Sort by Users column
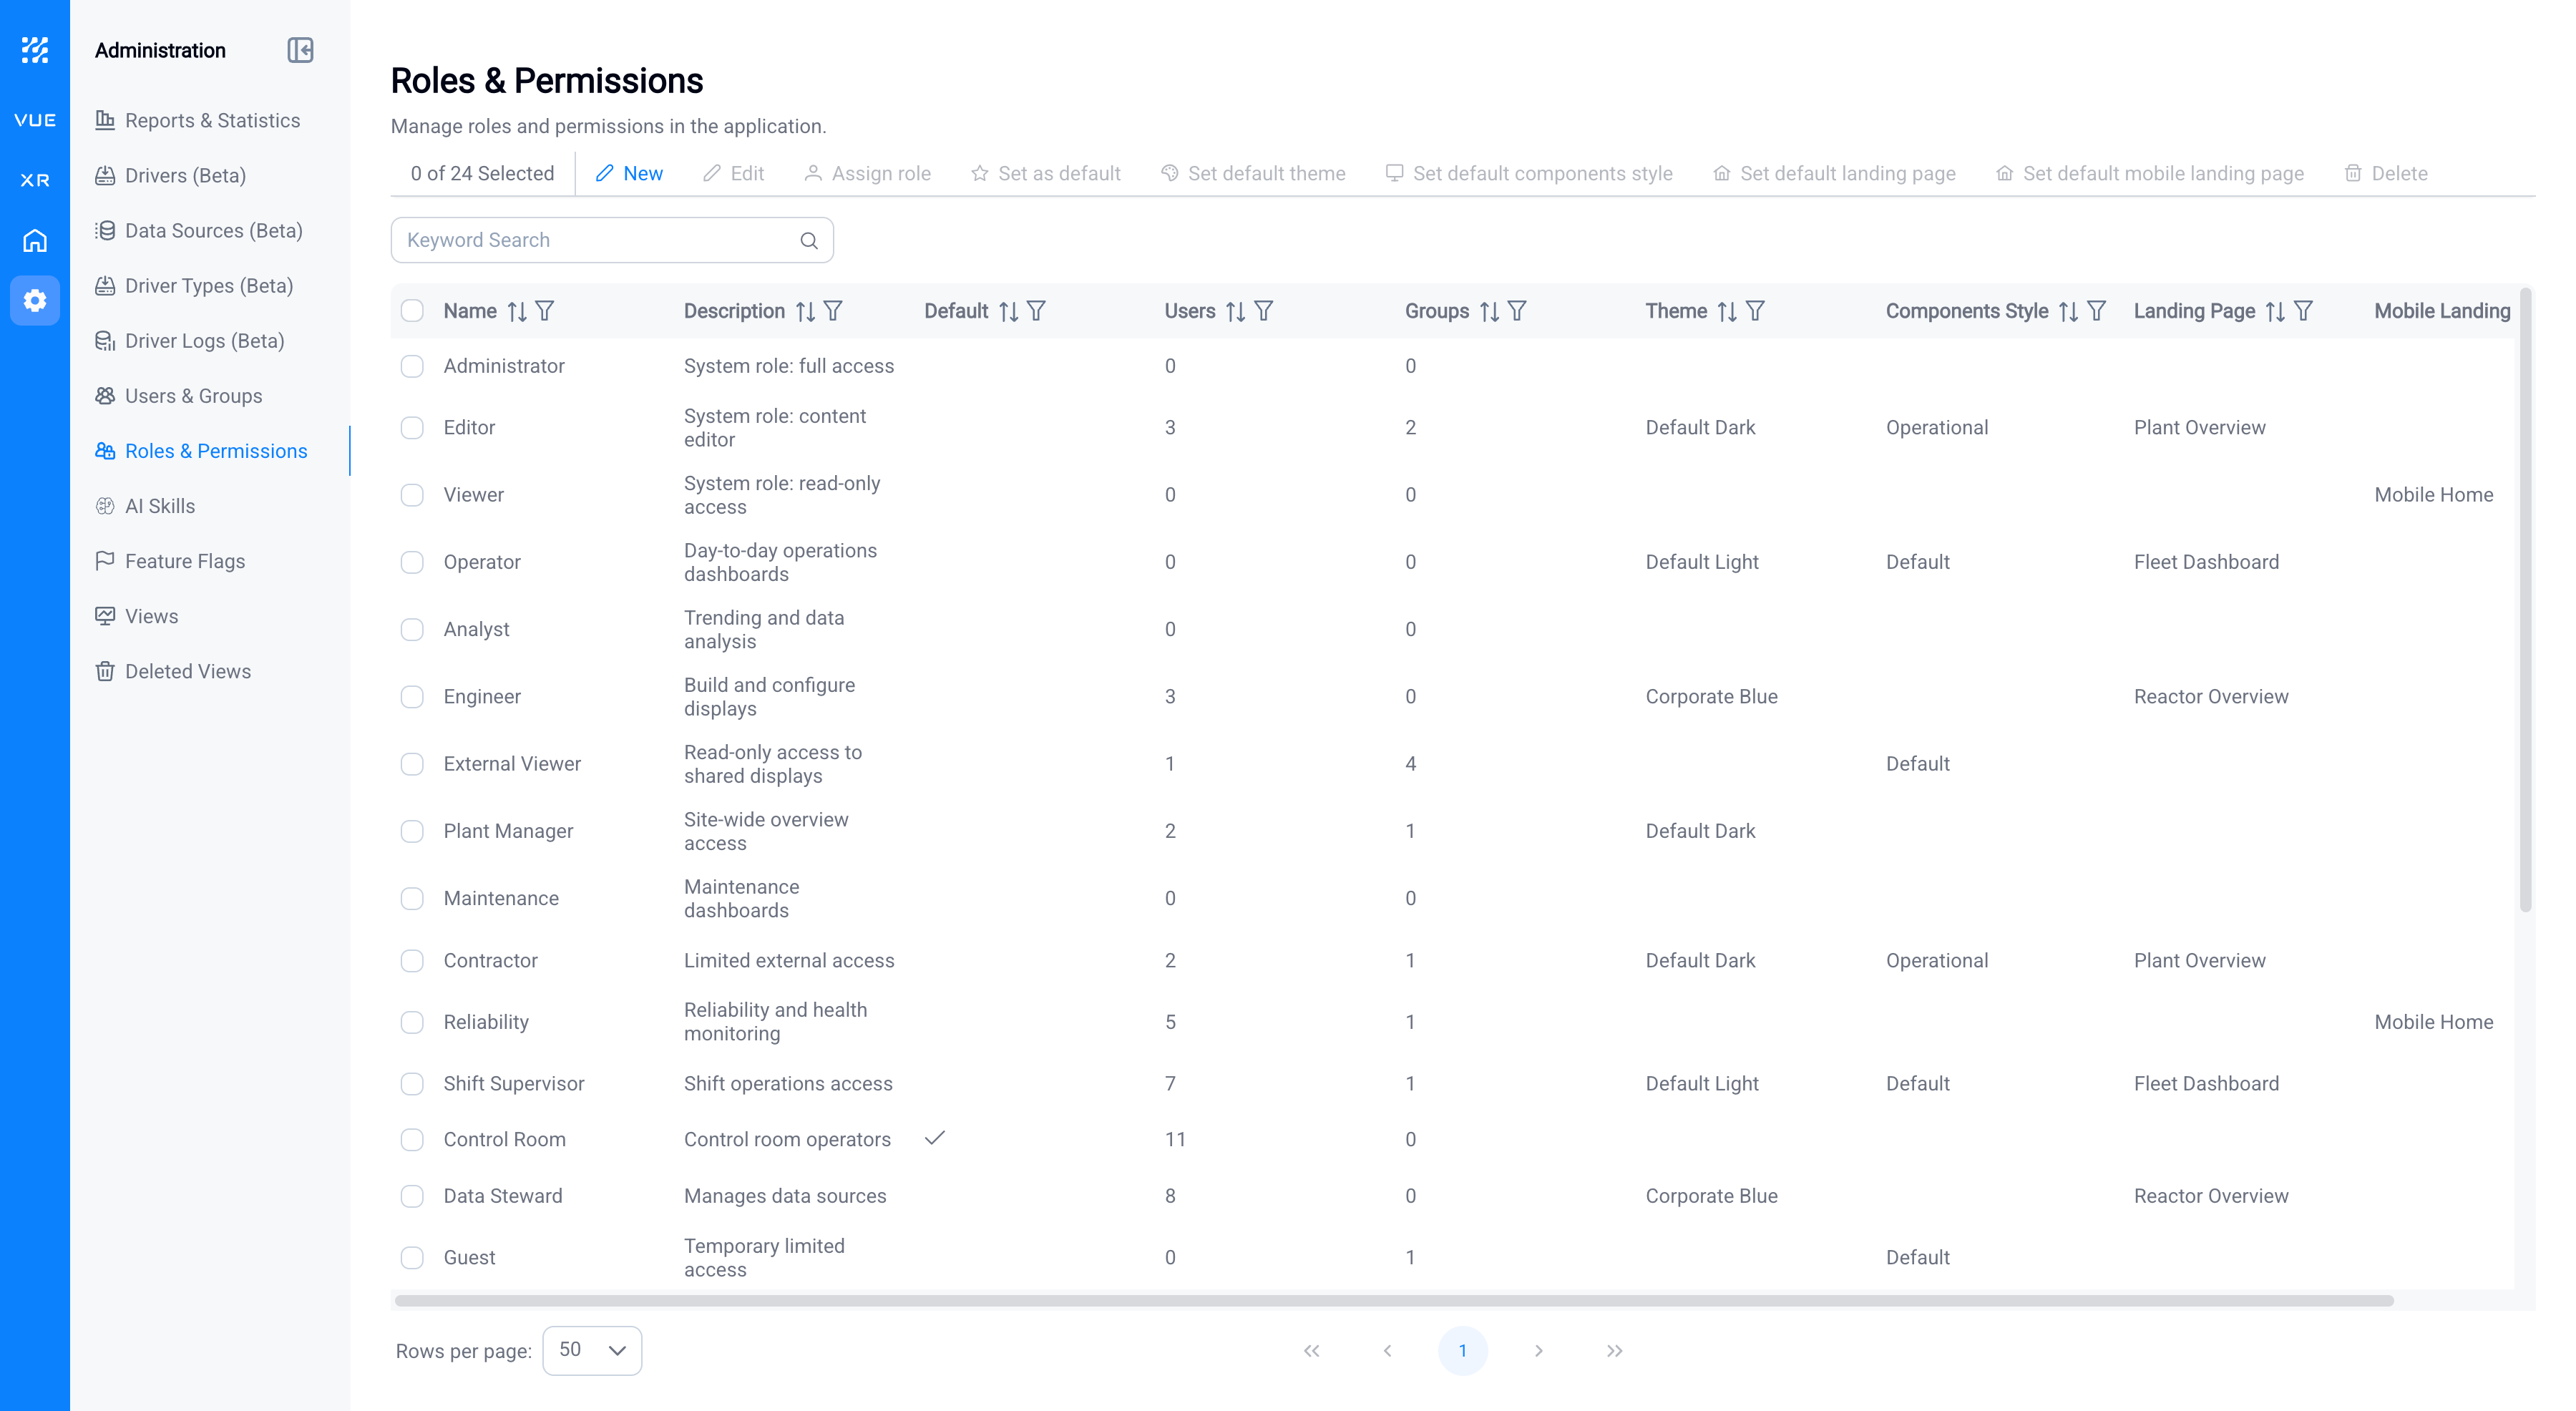 coord(1235,311)
